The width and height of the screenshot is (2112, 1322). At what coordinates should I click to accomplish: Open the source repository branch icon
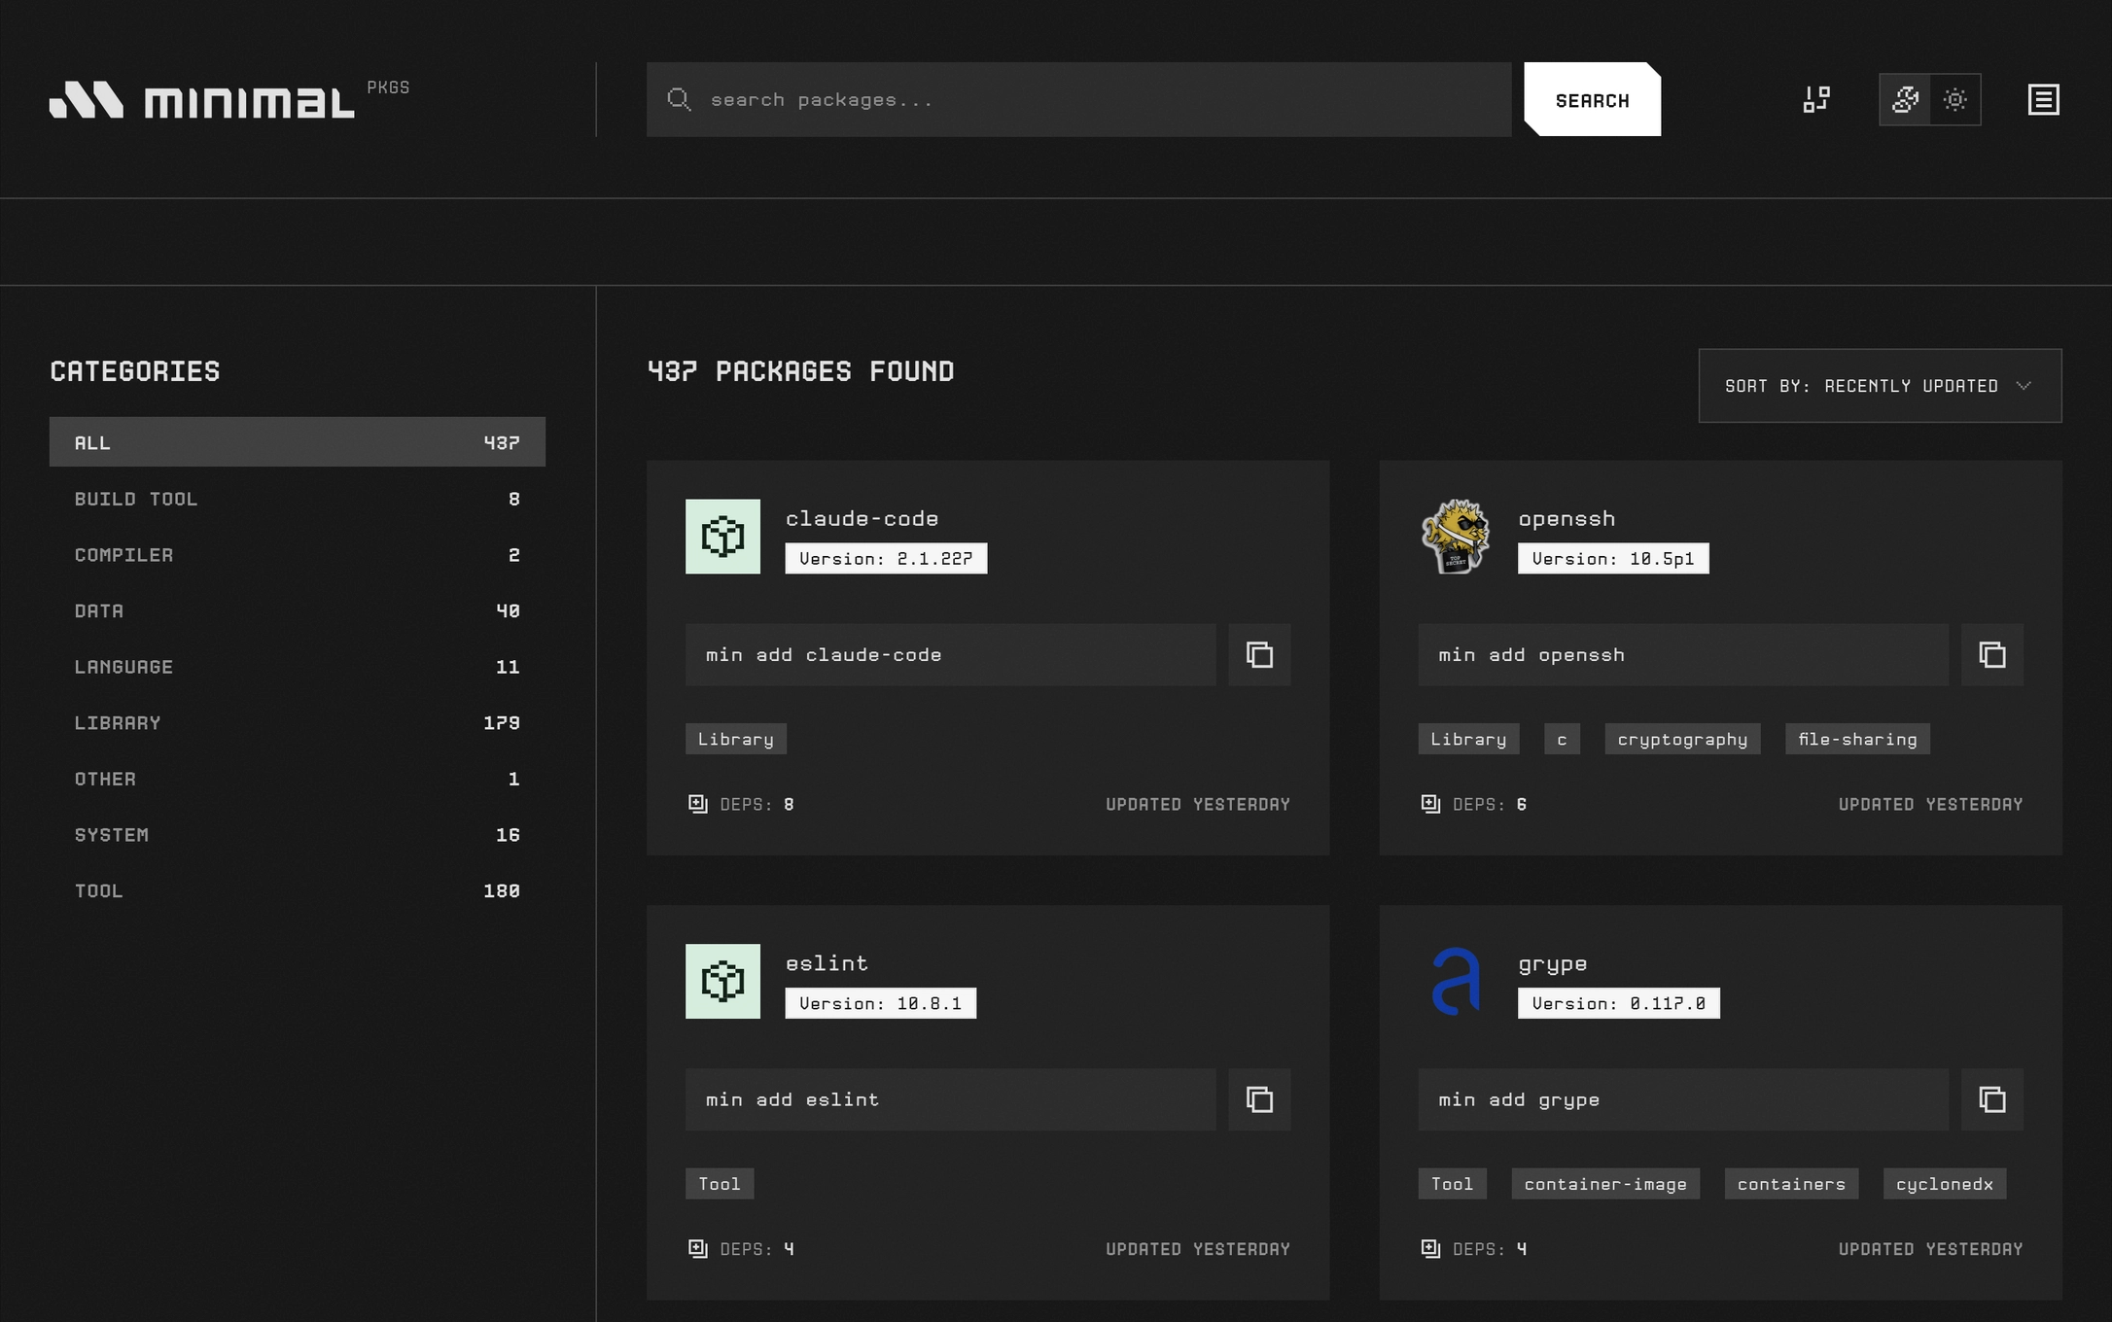pyautogui.click(x=1816, y=99)
